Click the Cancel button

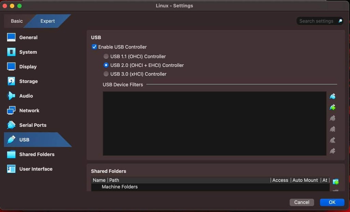click(302, 202)
